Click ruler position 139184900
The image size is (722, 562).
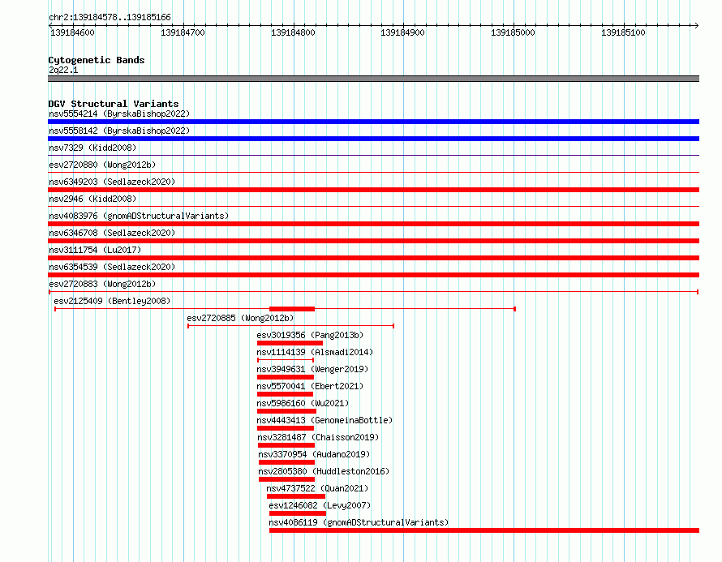click(x=402, y=32)
